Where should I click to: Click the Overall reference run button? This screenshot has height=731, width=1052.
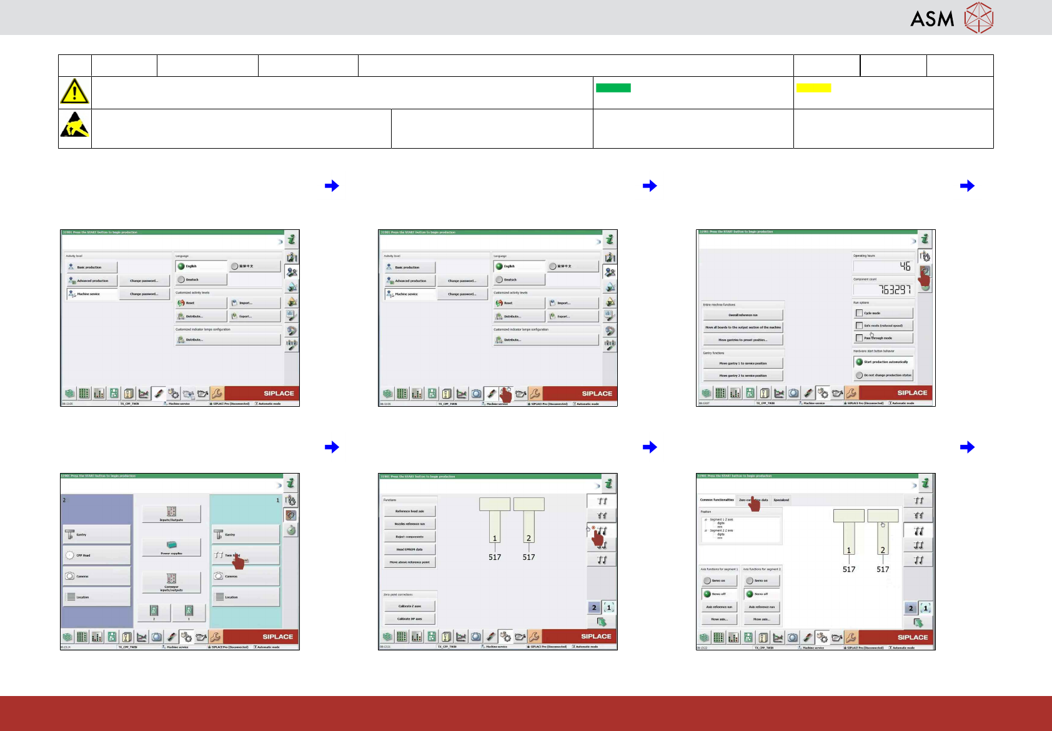click(x=743, y=315)
